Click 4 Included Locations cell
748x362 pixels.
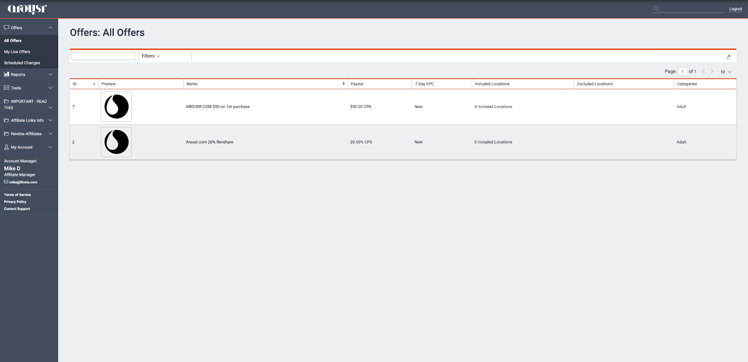coord(493,107)
